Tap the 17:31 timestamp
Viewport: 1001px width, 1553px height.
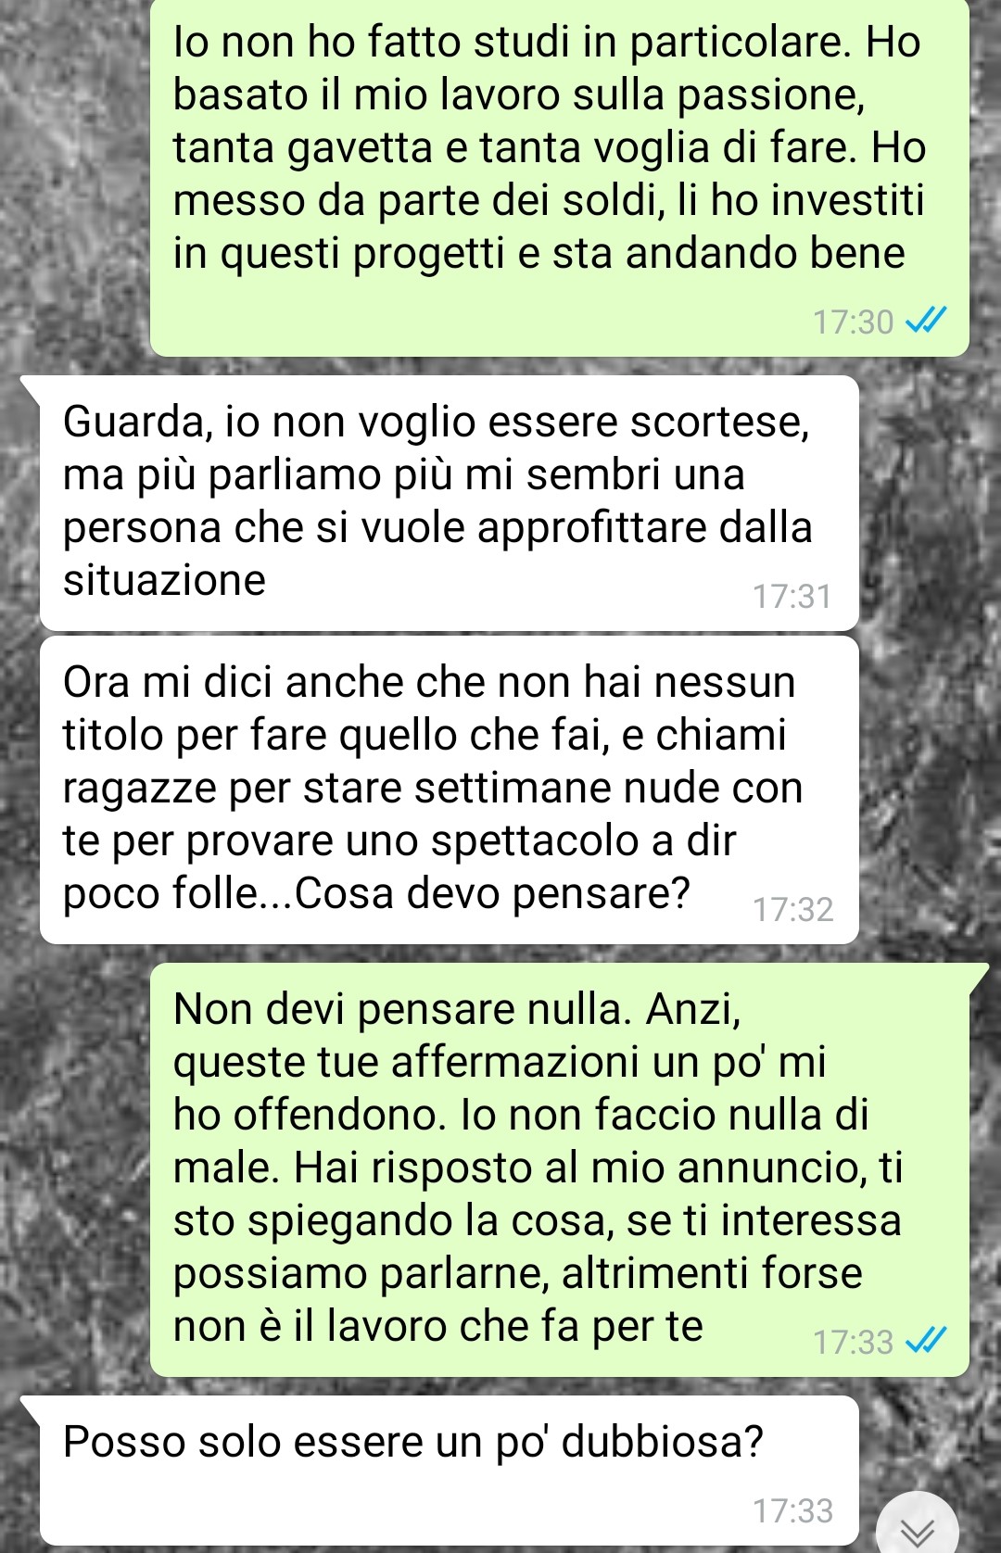[x=792, y=596]
